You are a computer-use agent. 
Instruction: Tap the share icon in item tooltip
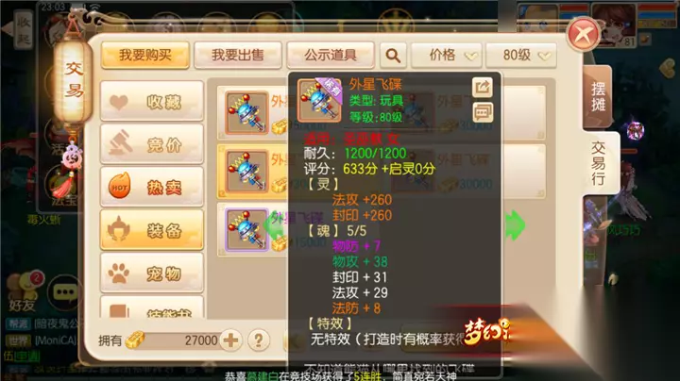tap(483, 88)
